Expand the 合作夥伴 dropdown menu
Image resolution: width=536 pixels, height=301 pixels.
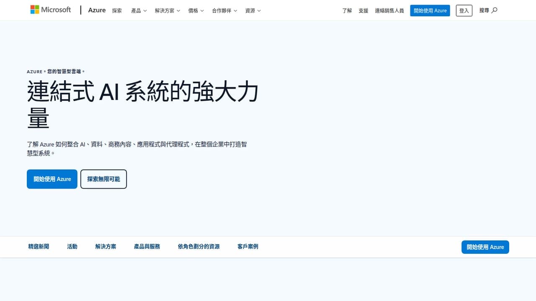[x=224, y=10]
